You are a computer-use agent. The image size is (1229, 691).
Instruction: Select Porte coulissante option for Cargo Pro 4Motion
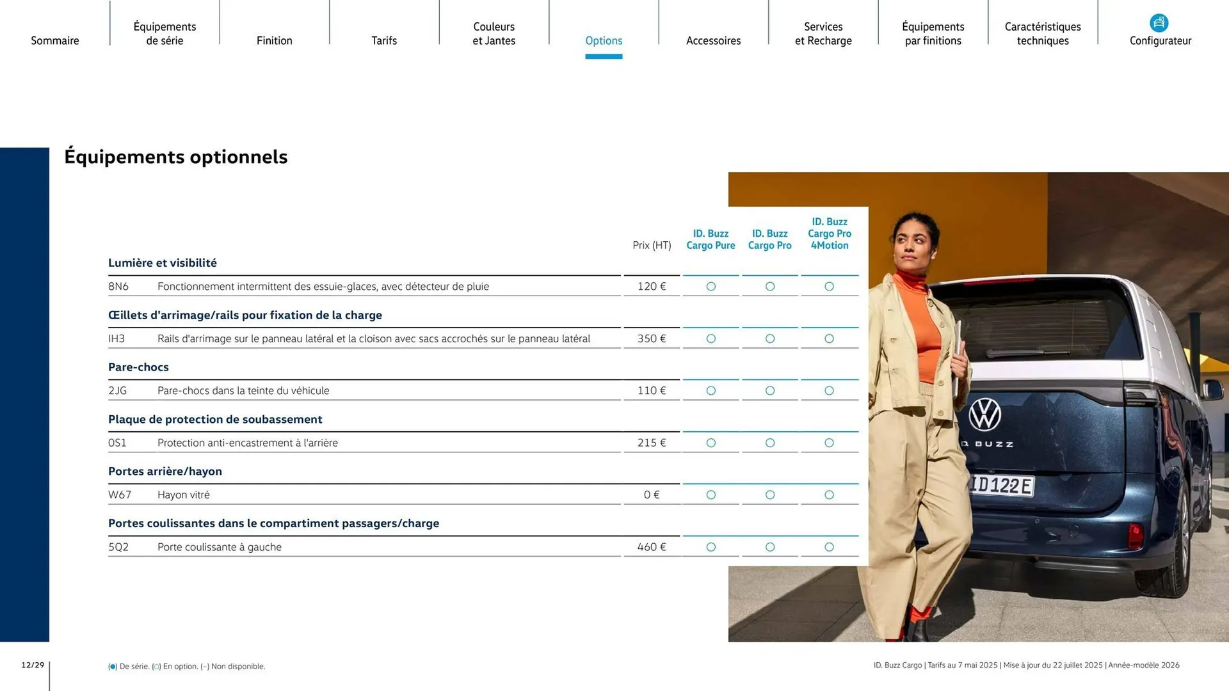[x=829, y=547]
